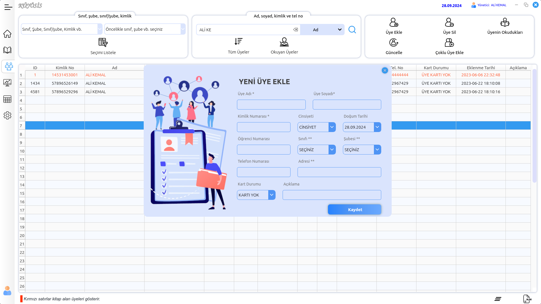The height and width of the screenshot is (304, 541).
Task: Click the search magnifier icon
Action: [x=352, y=30]
